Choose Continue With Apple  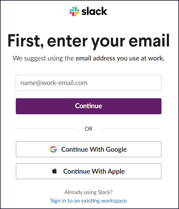pyautogui.click(x=88, y=171)
